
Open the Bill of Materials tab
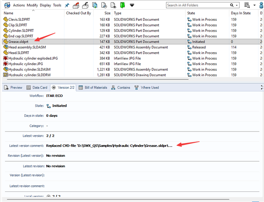pyautogui.click(x=93, y=88)
